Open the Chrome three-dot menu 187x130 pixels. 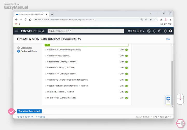point(170,19)
